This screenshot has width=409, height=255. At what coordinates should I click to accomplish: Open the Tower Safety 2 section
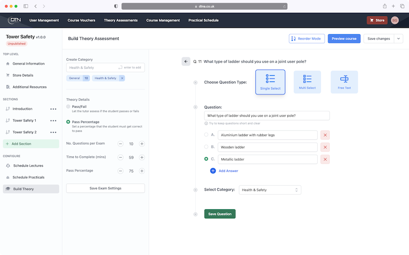tap(25, 132)
